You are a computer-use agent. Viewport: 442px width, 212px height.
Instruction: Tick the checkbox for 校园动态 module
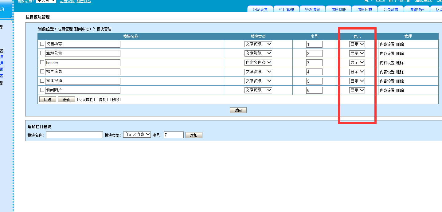[42, 44]
